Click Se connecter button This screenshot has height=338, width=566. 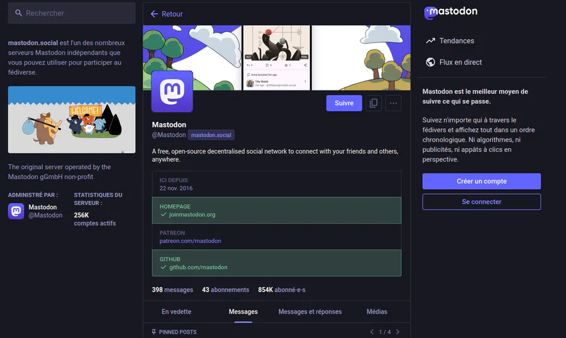coord(482,202)
